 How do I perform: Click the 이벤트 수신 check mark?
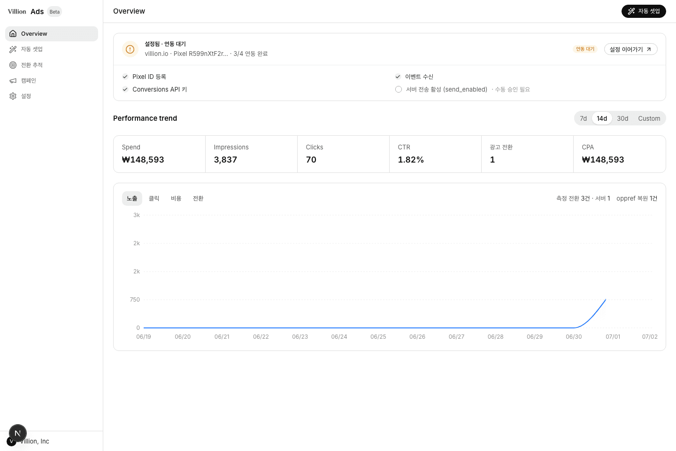pos(398,77)
